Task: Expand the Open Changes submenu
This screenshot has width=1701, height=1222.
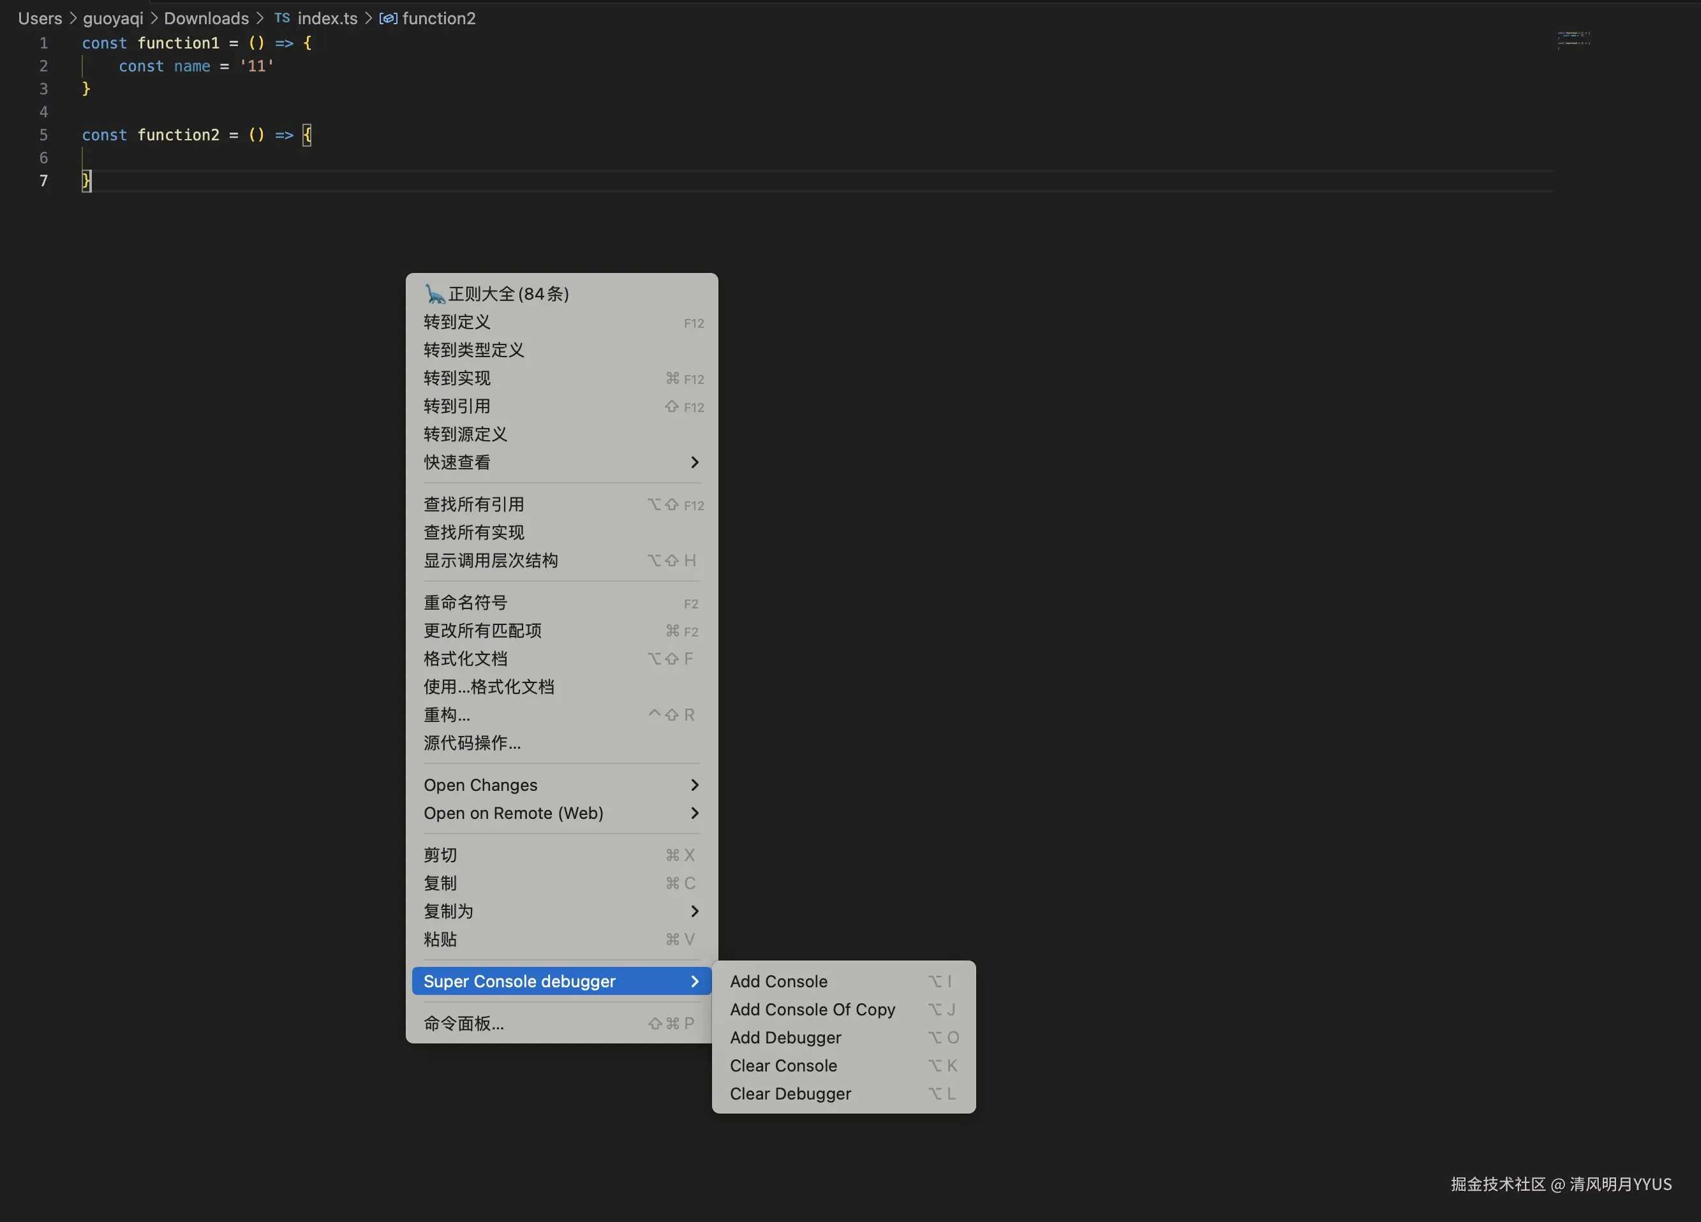Action: pos(694,785)
